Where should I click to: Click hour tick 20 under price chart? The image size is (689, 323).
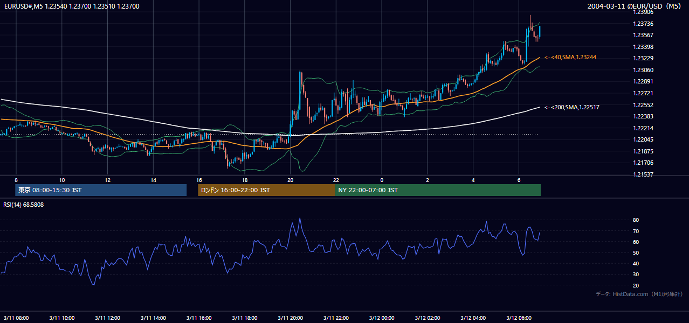291,180
